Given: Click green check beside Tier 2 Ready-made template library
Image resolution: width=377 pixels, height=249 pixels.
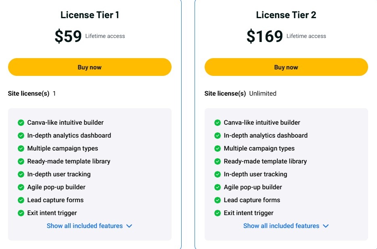Looking at the screenshot, I should [x=217, y=161].
